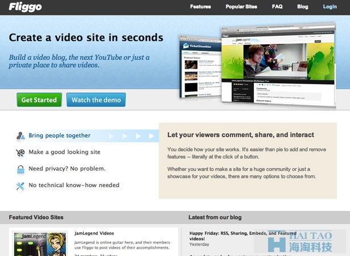Click the JamLegend site screenshot in hero
The width and height of the screenshot is (350, 256).
pyautogui.click(x=278, y=65)
